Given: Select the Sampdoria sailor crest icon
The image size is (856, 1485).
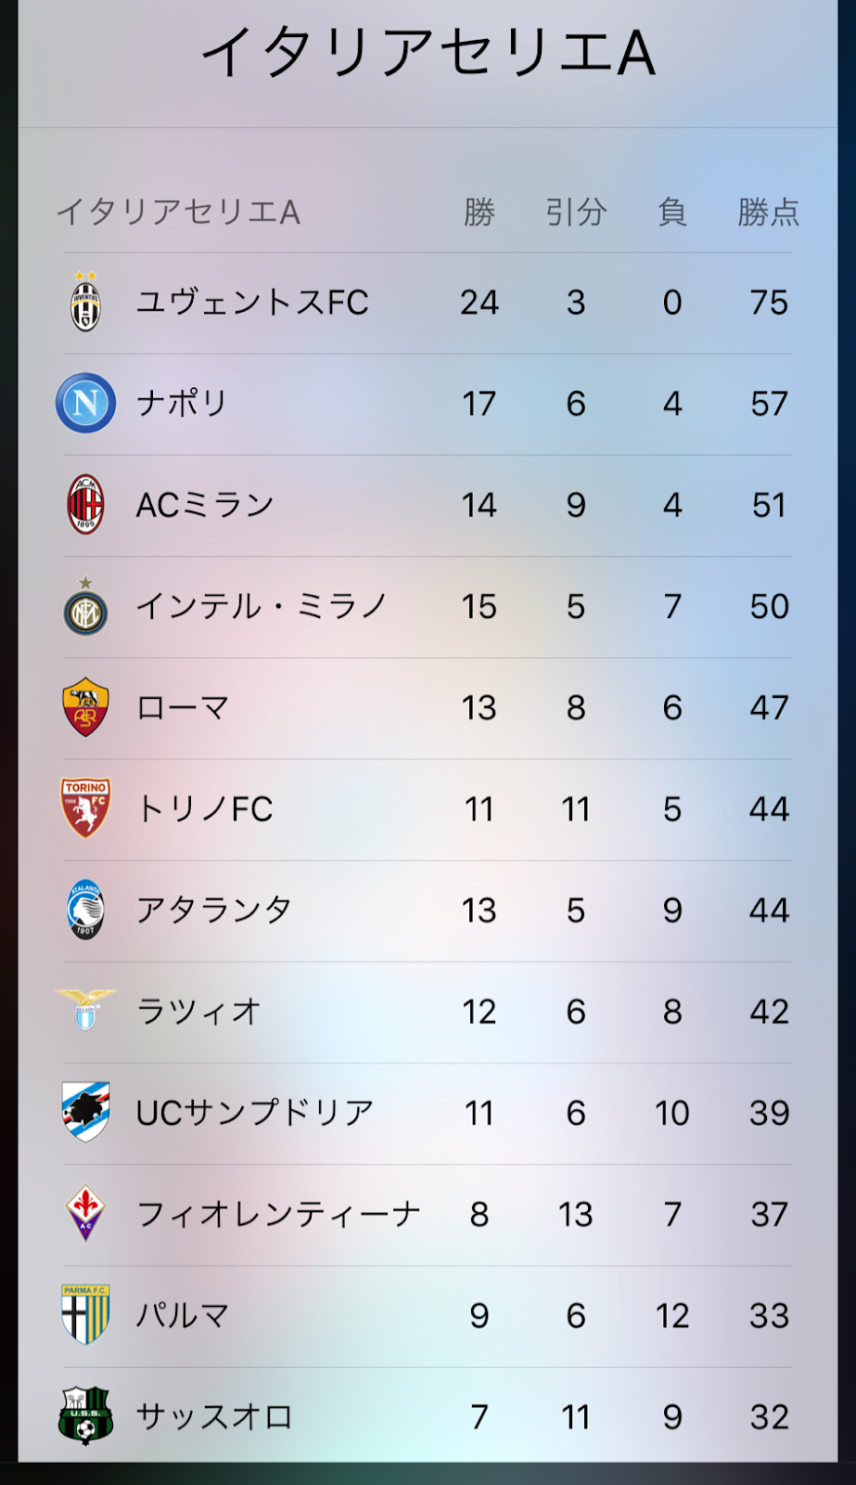Looking at the screenshot, I should 84,1112.
